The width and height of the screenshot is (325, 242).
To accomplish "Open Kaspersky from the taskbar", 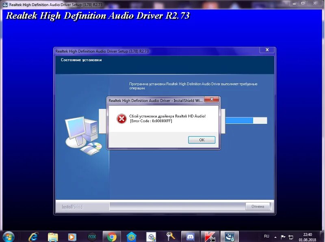I will pos(210,237).
